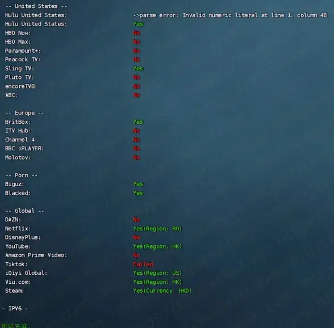The height and width of the screenshot is (328, 334).
Task: Click 'Yes(Region: RO)' for Netflix
Action: click(158, 229)
